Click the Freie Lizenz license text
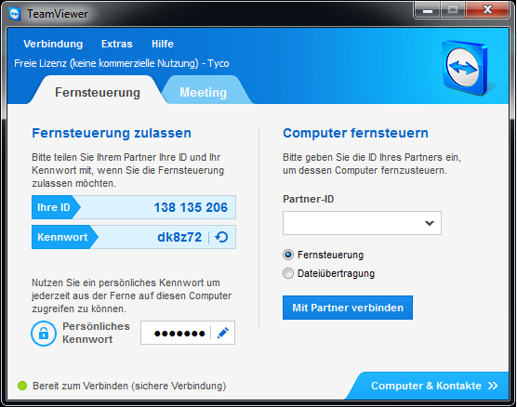This screenshot has height=407, width=517. point(121,63)
